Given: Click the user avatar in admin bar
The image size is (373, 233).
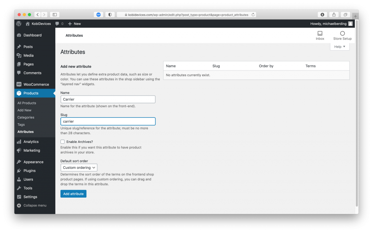Looking at the screenshot, I should pyautogui.click(x=350, y=24).
